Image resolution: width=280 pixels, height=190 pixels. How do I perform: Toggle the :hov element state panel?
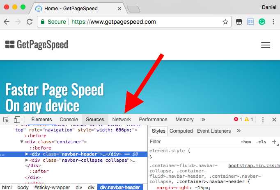[246, 142]
